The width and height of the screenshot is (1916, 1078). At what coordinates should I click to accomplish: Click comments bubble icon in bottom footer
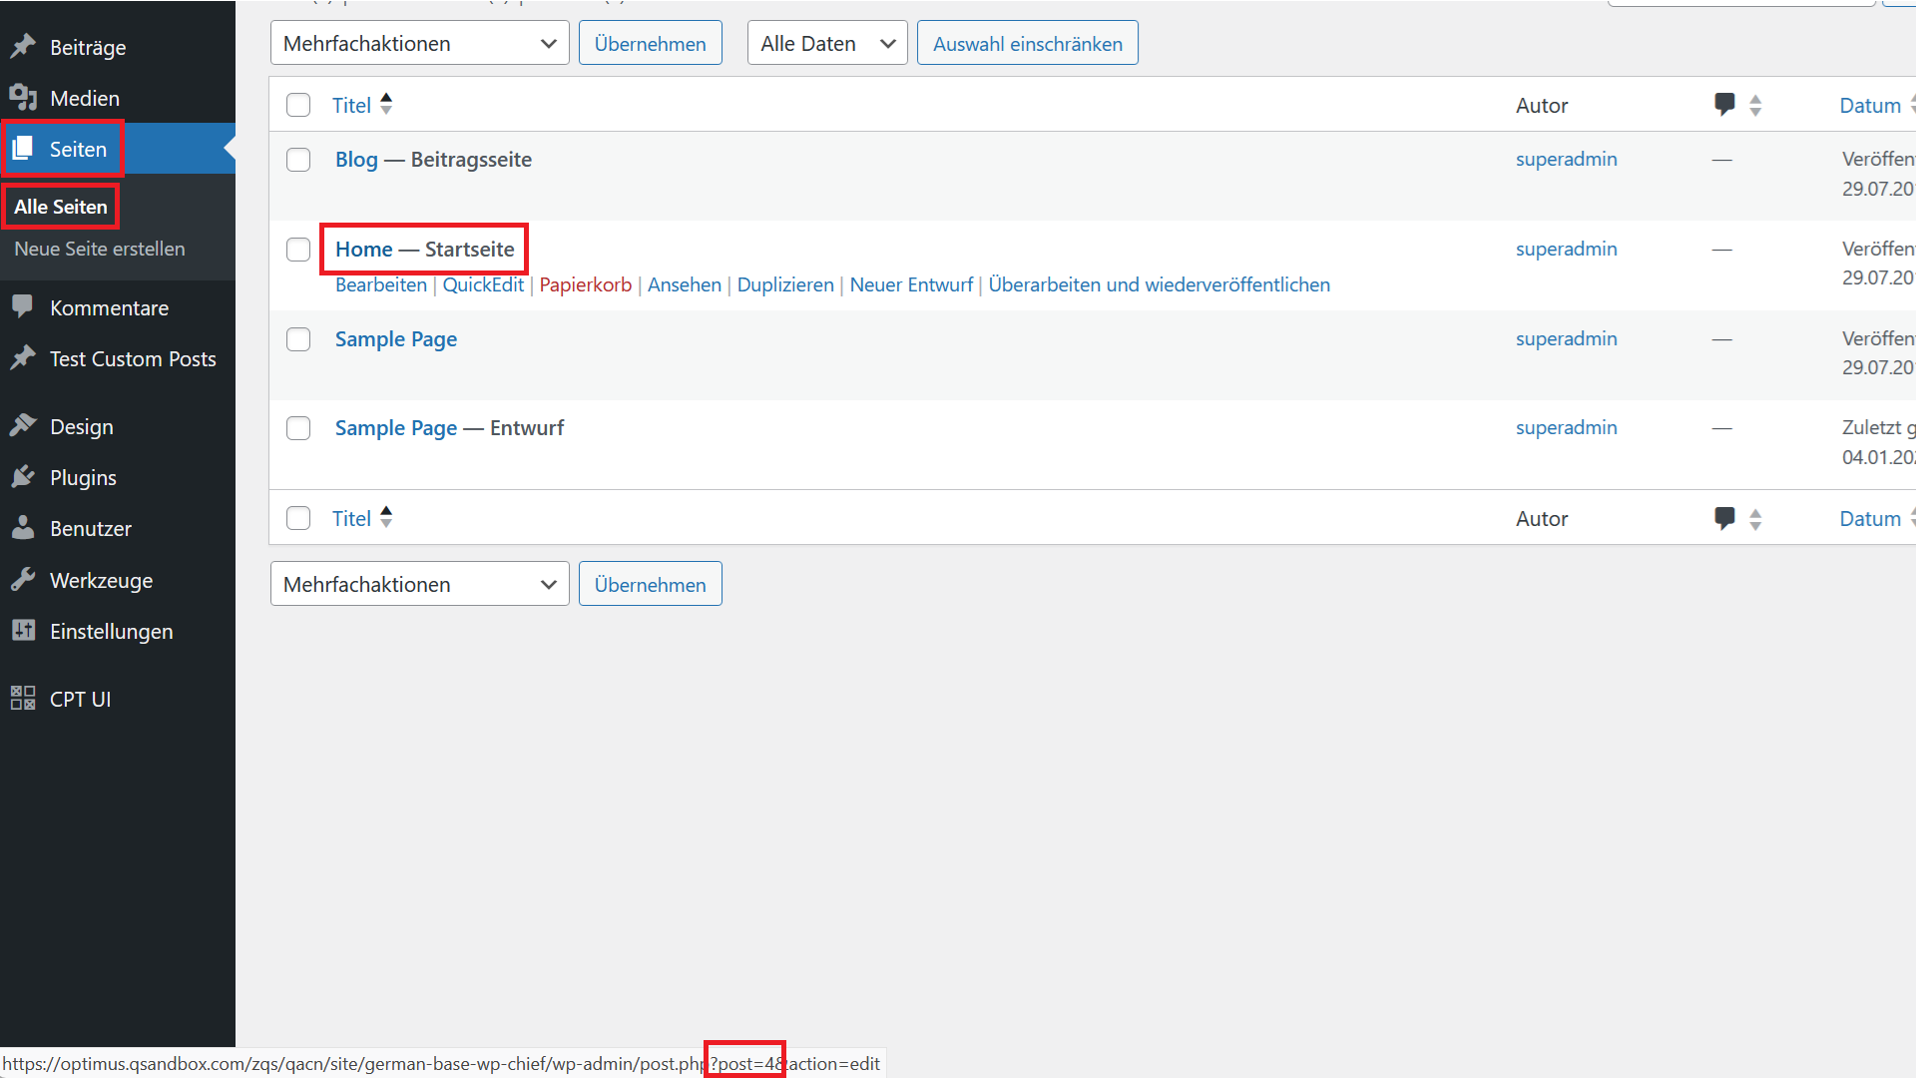point(1724,518)
